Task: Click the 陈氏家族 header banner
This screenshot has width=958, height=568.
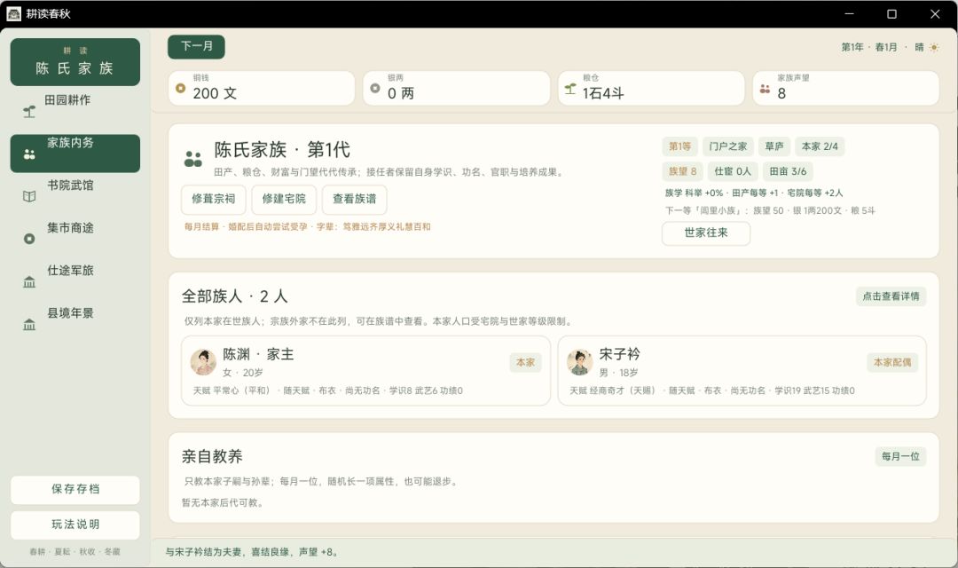Action: [75, 62]
